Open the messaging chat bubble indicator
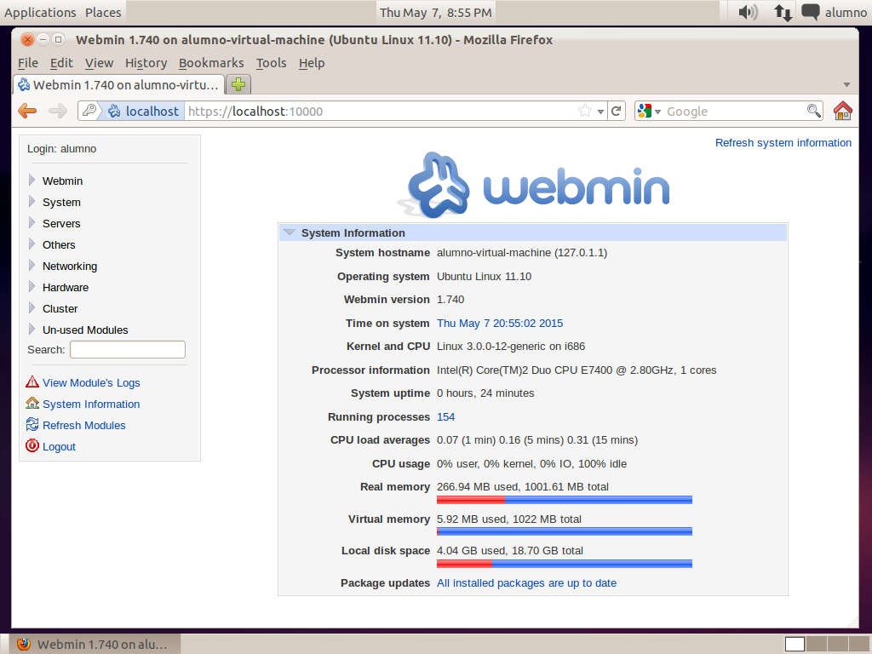 811,12
